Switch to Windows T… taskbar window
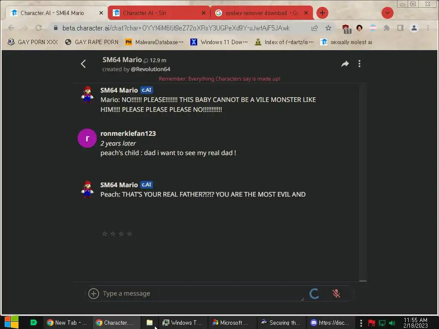439x329 pixels. 183,323
